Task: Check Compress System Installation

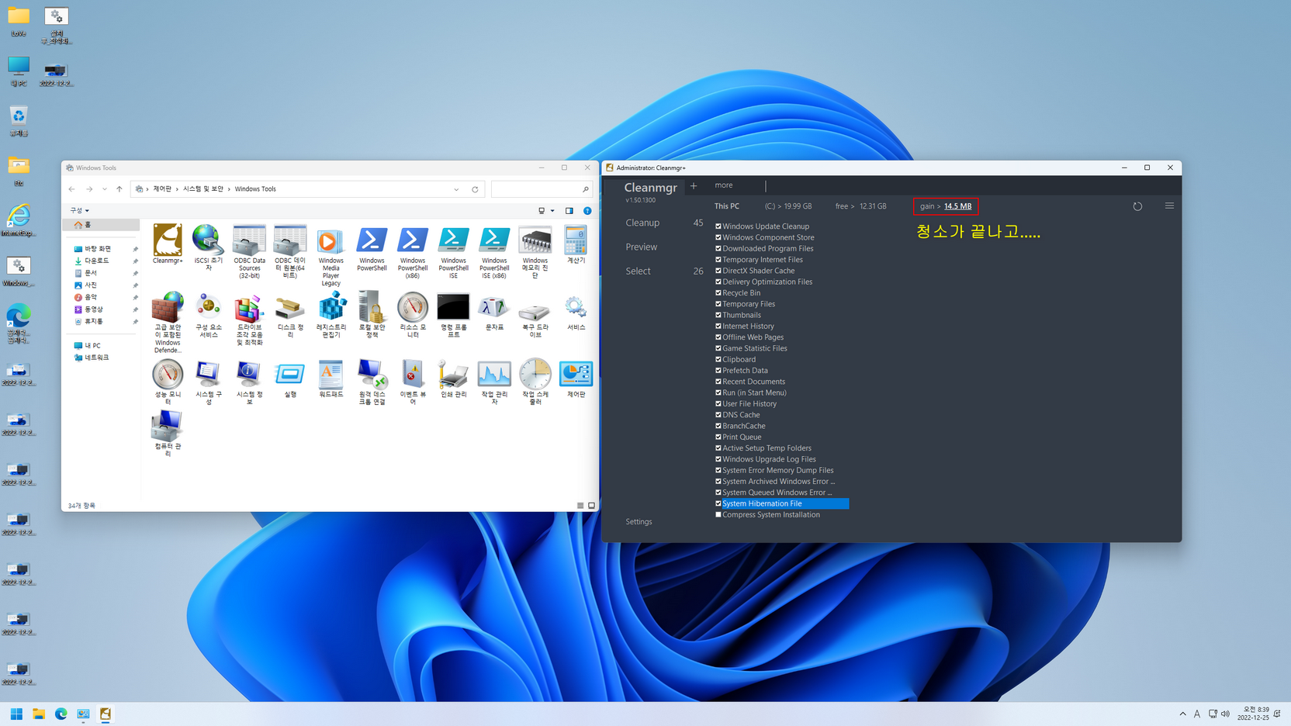Action: point(718,514)
